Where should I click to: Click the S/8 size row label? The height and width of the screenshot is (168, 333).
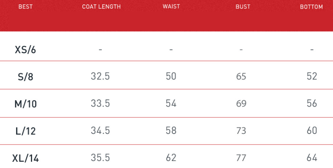pyautogui.click(x=25, y=77)
